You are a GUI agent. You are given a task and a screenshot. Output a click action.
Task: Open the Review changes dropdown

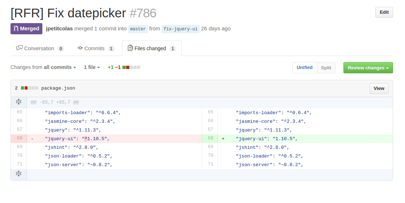[x=368, y=68]
